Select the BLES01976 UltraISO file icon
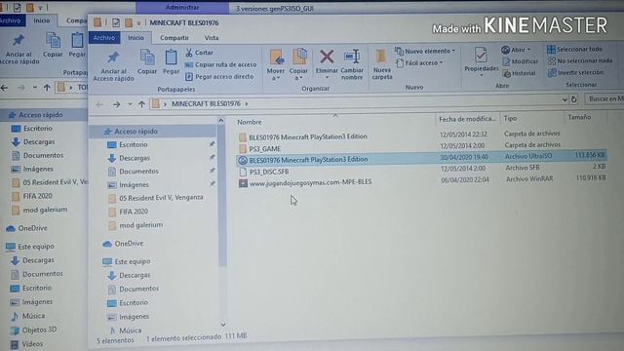Image resolution: width=624 pixels, height=351 pixels. (243, 160)
